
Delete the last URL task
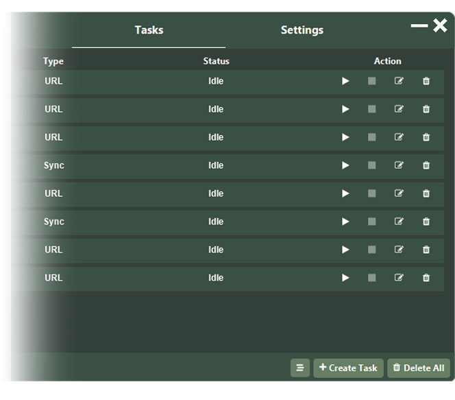tap(426, 278)
